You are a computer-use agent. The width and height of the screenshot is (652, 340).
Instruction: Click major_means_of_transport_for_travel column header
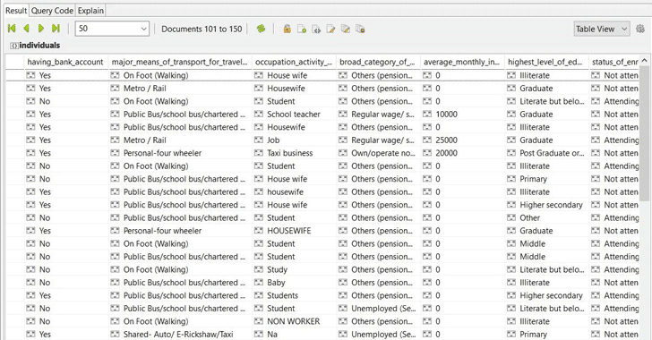pyautogui.click(x=180, y=62)
